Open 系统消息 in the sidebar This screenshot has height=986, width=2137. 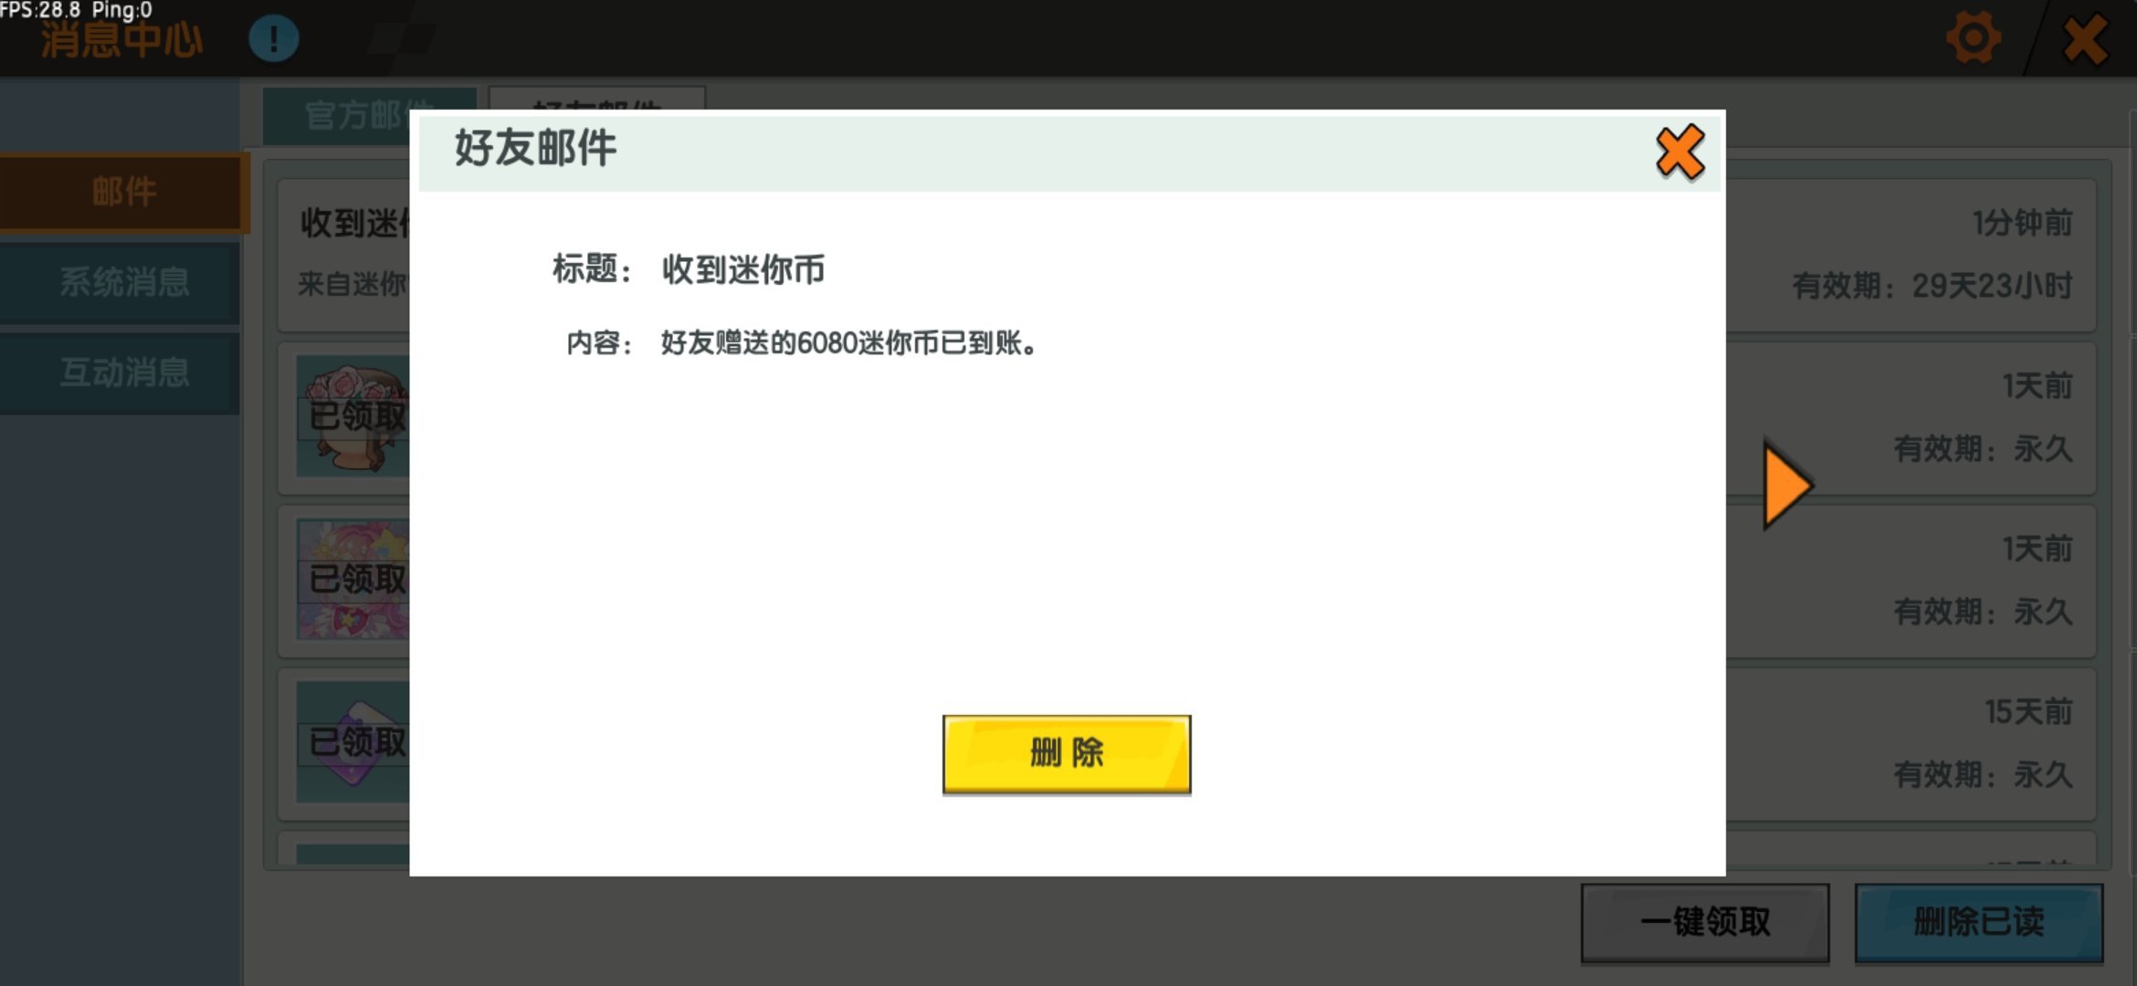[123, 282]
